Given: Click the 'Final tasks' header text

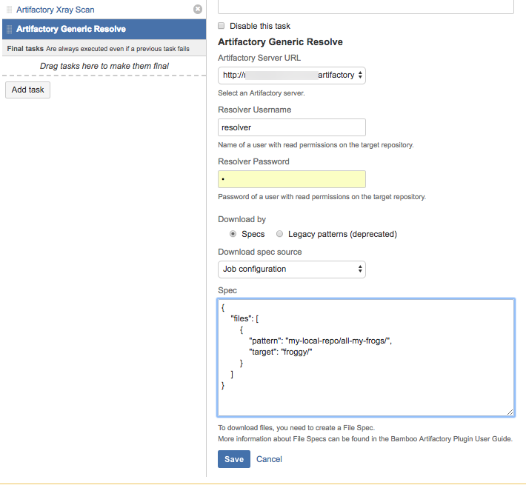Looking at the screenshot, I should point(25,49).
